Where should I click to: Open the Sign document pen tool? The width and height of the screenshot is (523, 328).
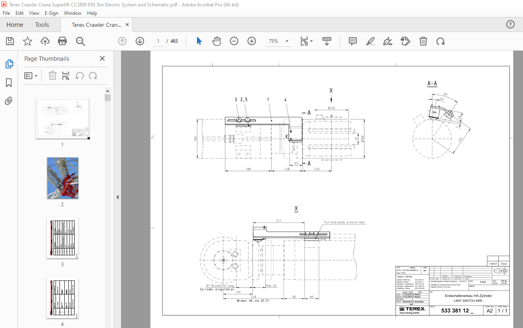[x=388, y=41]
